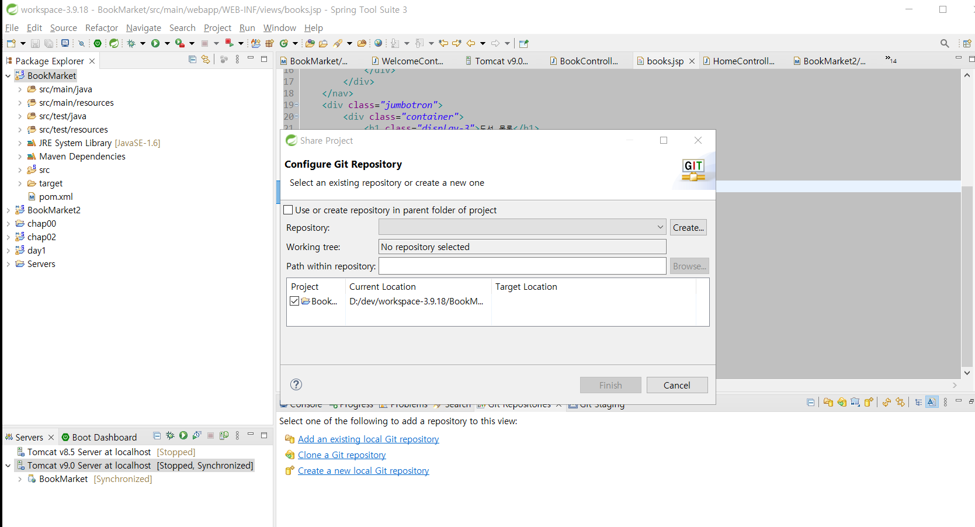975x527 pixels.
Task: Toggle Link with Editor in Package Explorer
Action: [206, 59]
